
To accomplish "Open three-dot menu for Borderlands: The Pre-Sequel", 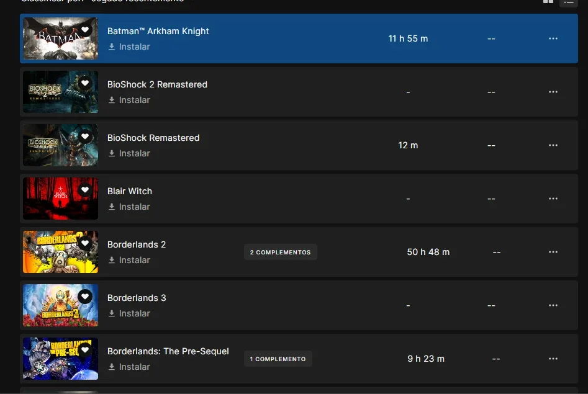I will click(553, 359).
